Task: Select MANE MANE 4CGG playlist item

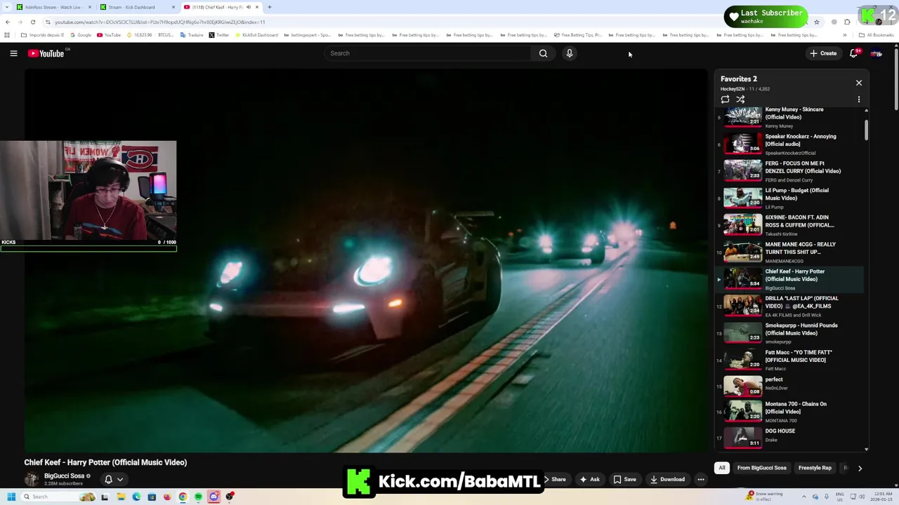Action: pos(790,252)
